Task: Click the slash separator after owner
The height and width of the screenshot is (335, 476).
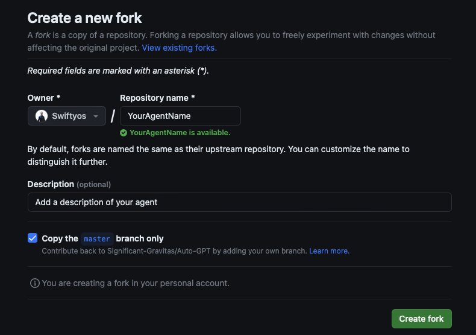Action: [x=113, y=116]
